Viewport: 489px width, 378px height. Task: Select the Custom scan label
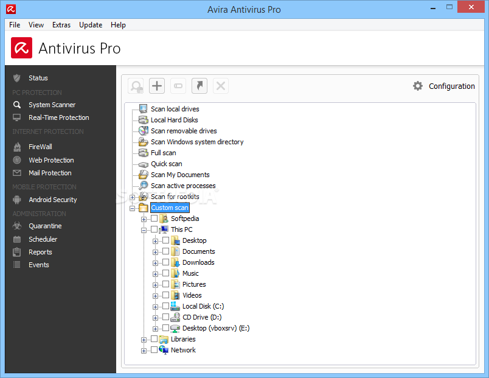[x=170, y=208]
